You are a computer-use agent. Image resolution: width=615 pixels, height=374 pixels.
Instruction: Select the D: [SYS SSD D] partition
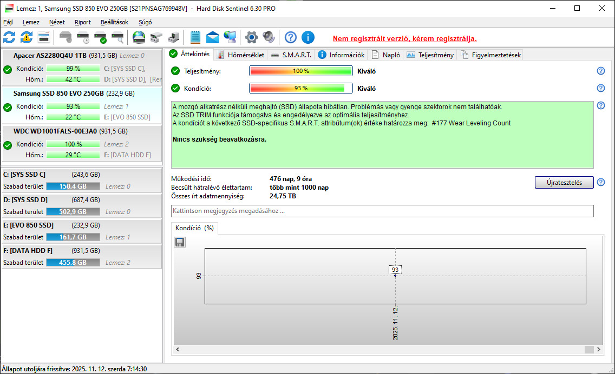coord(82,206)
